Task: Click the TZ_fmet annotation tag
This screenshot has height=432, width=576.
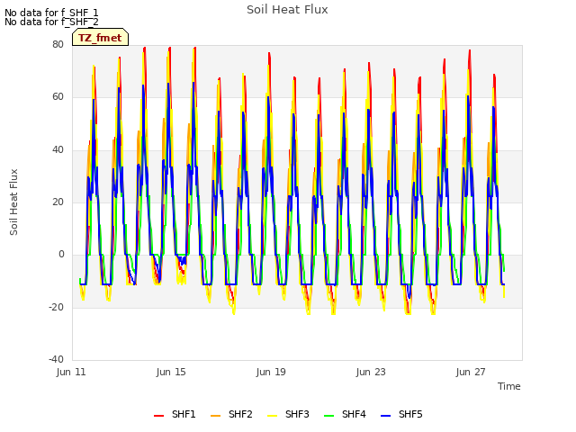Action: coord(100,37)
